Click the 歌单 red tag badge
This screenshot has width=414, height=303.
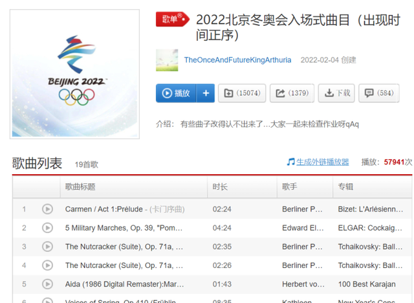[173, 19]
